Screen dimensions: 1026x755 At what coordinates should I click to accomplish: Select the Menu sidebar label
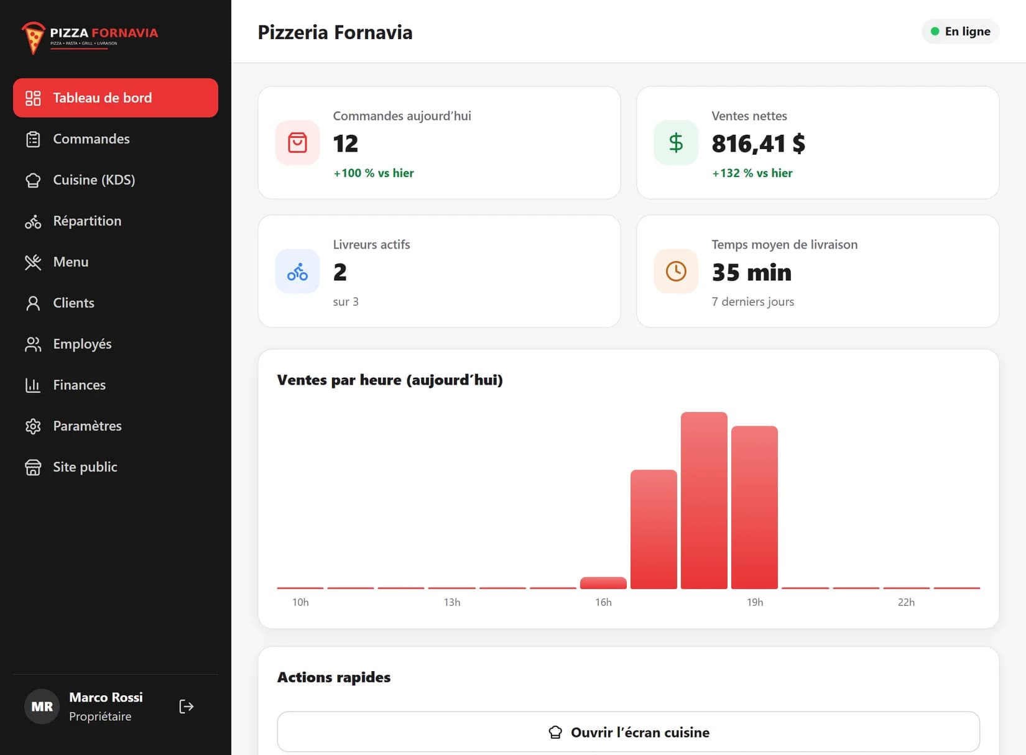pyautogui.click(x=71, y=262)
